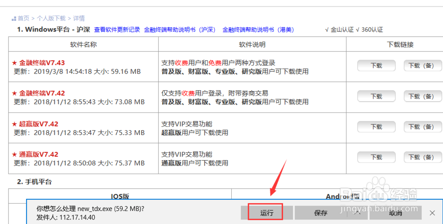Open the 个人版下载 breadcrumb link

(x=51, y=18)
